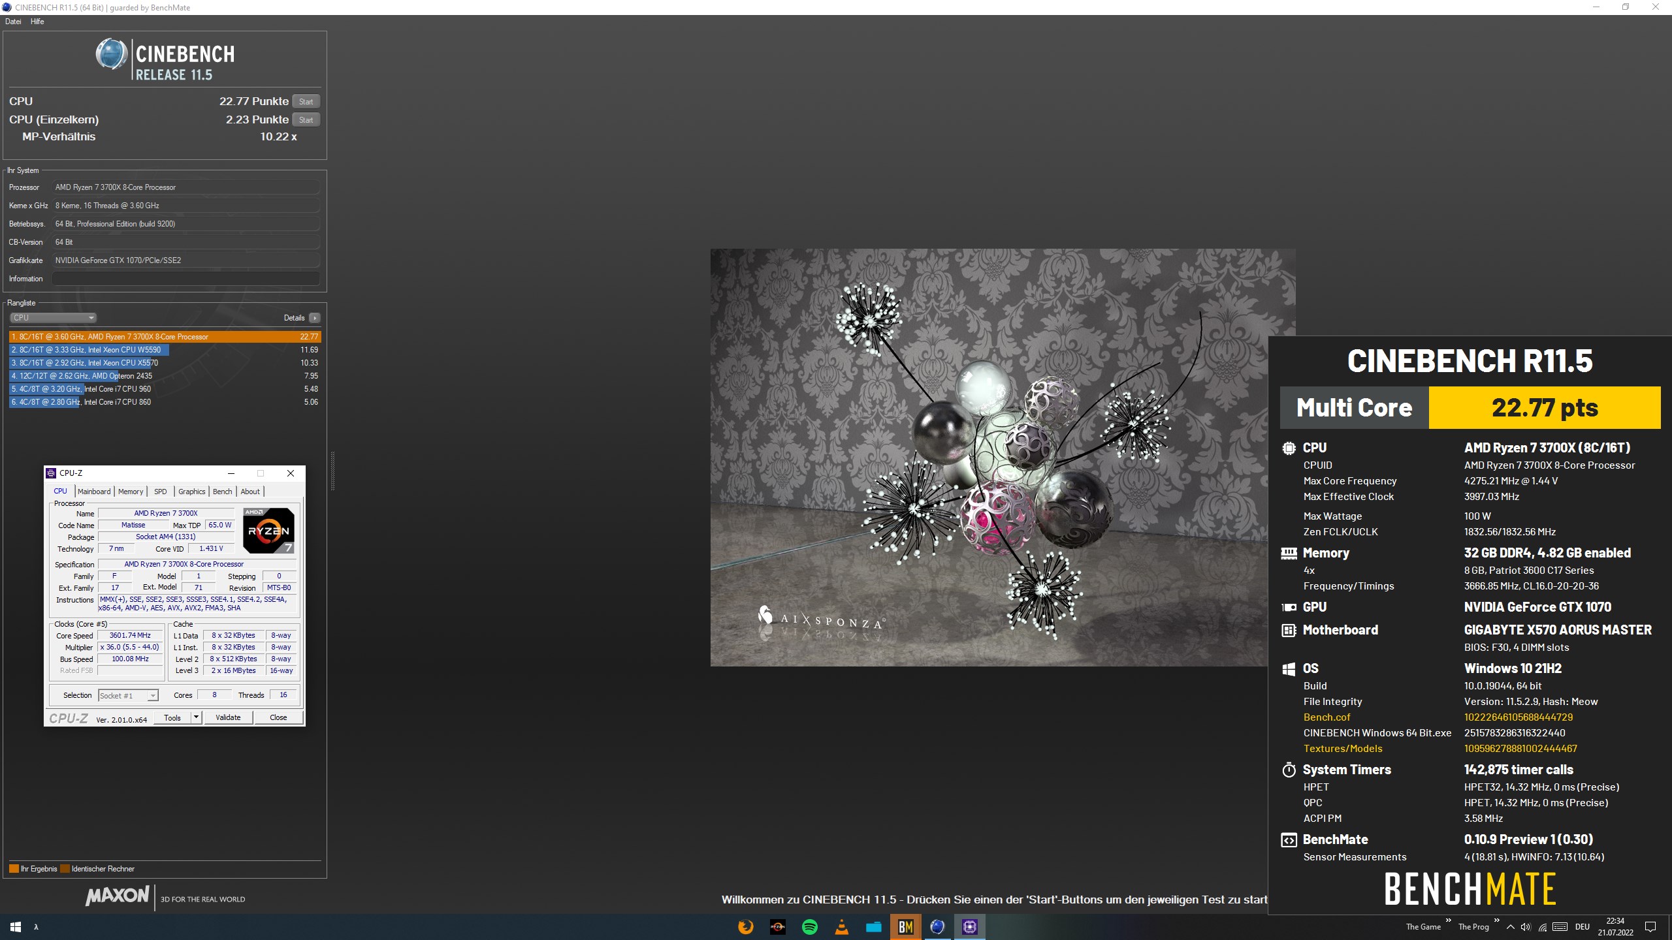Switch to Graphics tab in CPU-Z
The height and width of the screenshot is (940, 1672).
[192, 492]
